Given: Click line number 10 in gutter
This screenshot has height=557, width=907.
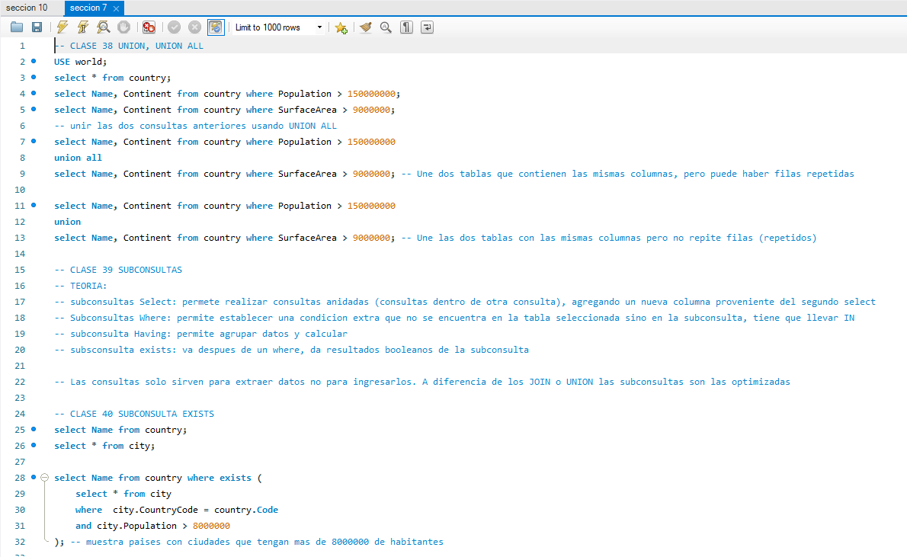Looking at the screenshot, I should [x=20, y=190].
